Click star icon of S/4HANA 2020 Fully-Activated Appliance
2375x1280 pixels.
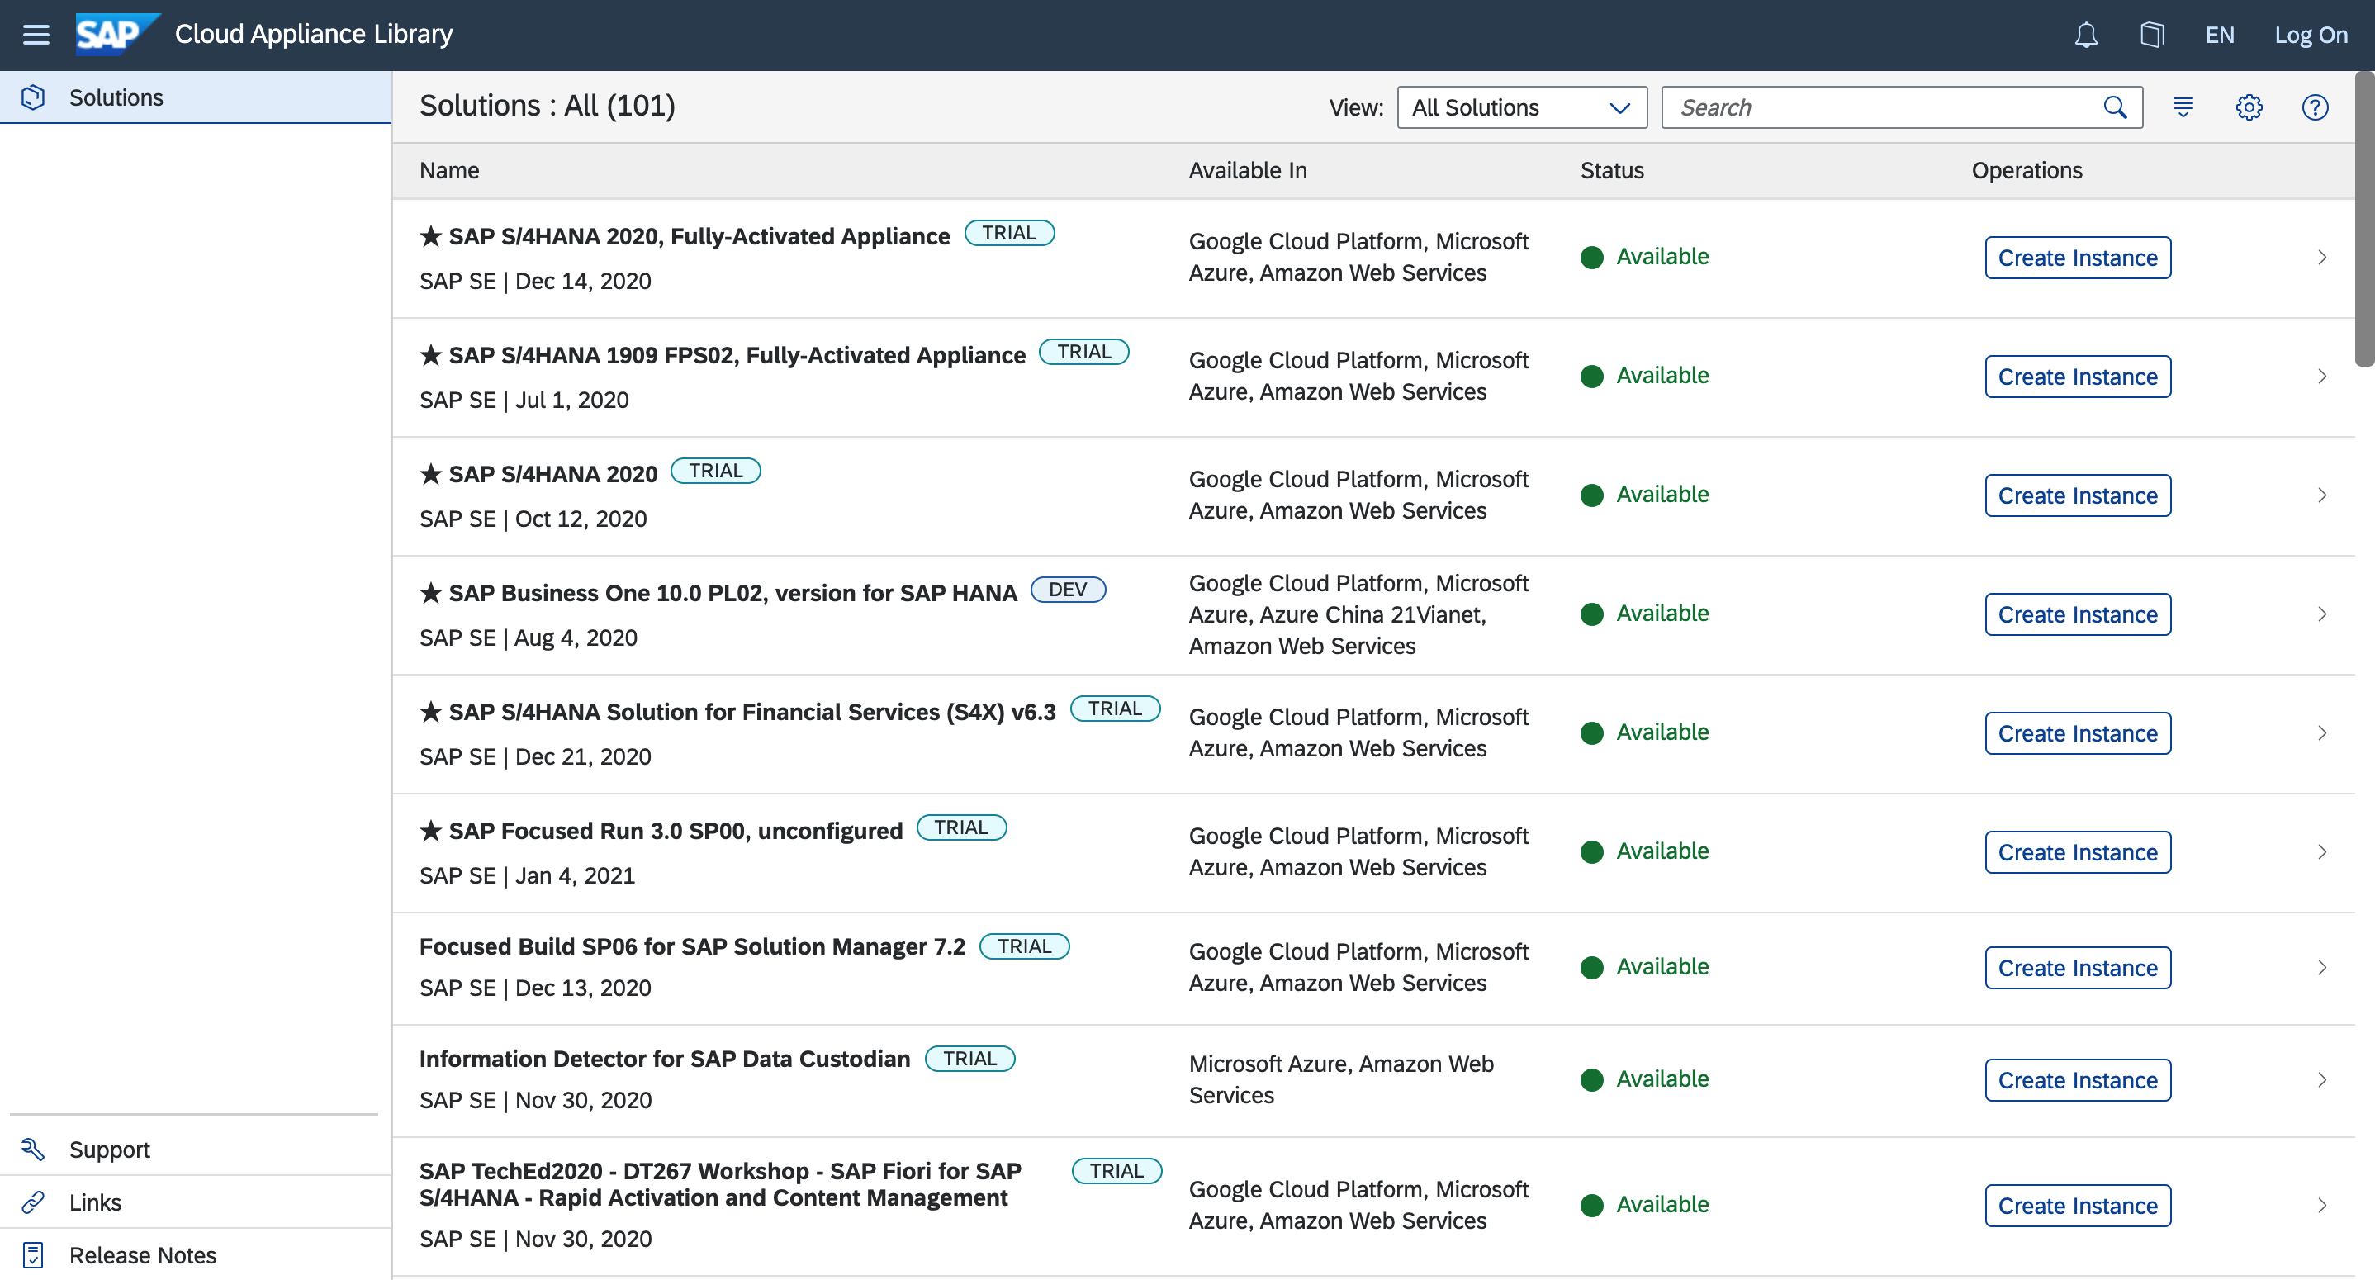point(430,236)
